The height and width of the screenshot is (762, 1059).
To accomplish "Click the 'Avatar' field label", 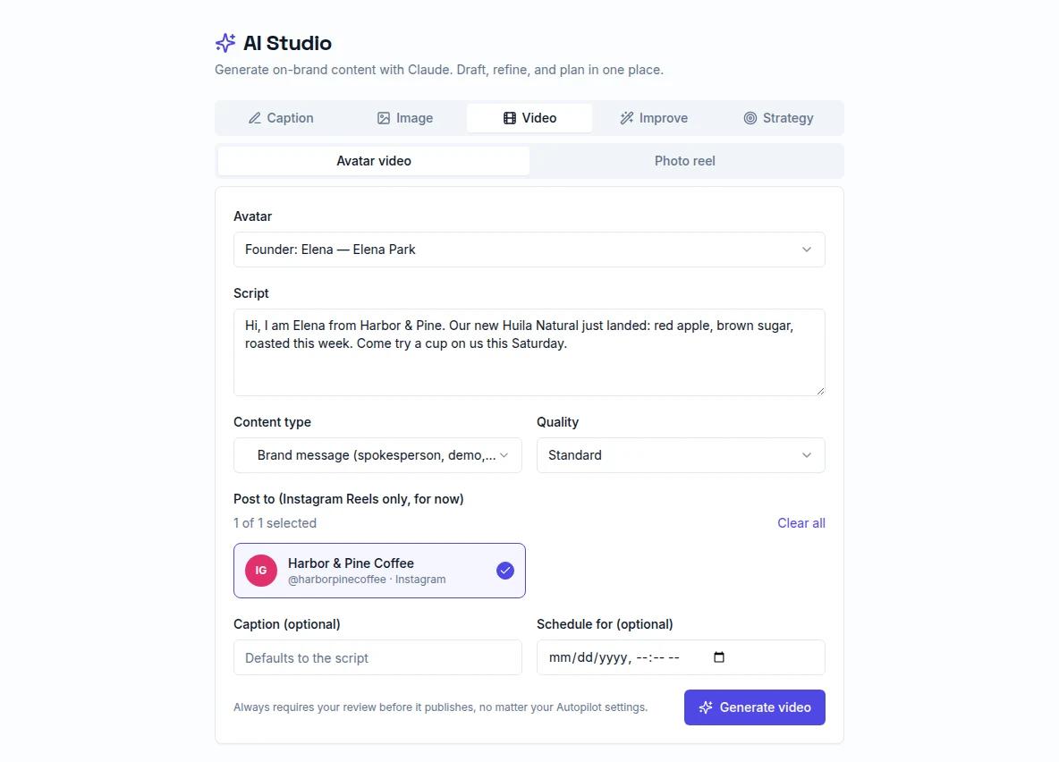I will 252,216.
